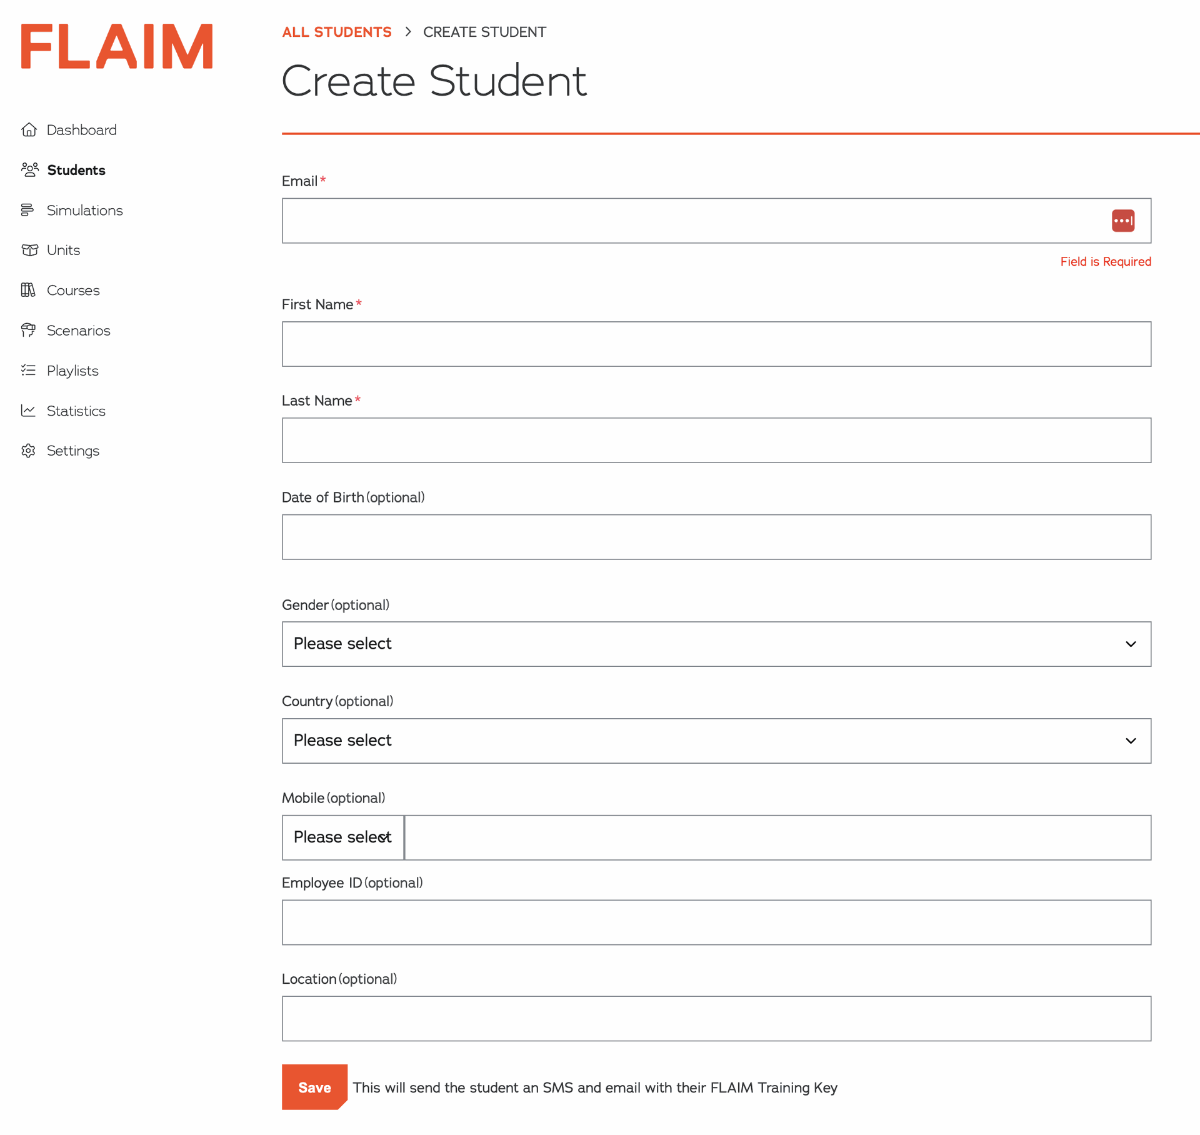The height and width of the screenshot is (1135, 1200).
Task: Expand the Gender dropdown
Action: (x=716, y=644)
